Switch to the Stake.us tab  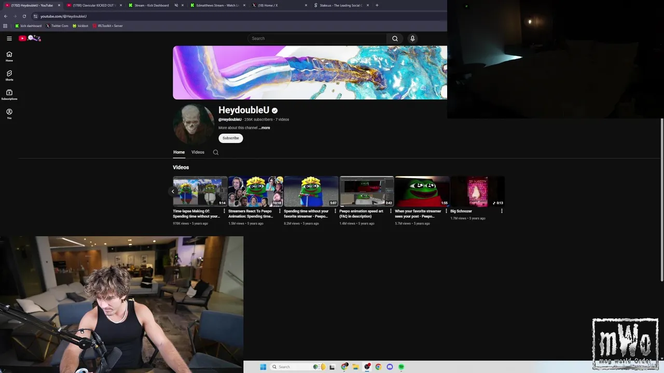[340, 5]
